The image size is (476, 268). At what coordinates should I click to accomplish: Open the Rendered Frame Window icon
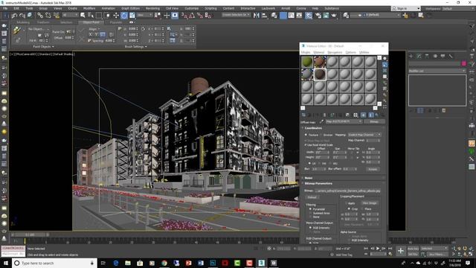click(326, 15)
